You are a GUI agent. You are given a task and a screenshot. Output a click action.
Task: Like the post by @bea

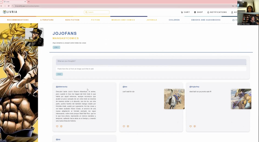(x=124, y=126)
